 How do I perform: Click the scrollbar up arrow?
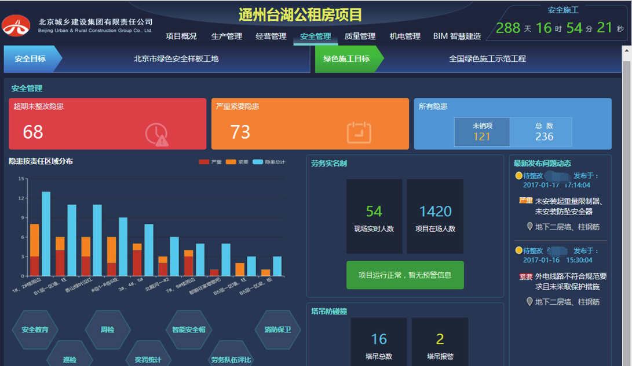626,50
